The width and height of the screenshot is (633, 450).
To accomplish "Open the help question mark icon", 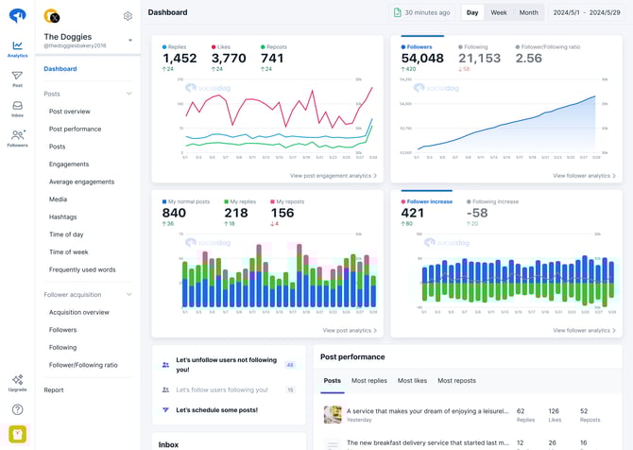I will coord(17,409).
